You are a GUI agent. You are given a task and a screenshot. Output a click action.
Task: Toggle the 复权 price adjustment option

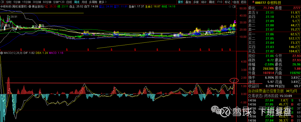pyautogui.click(x=181, y=2)
